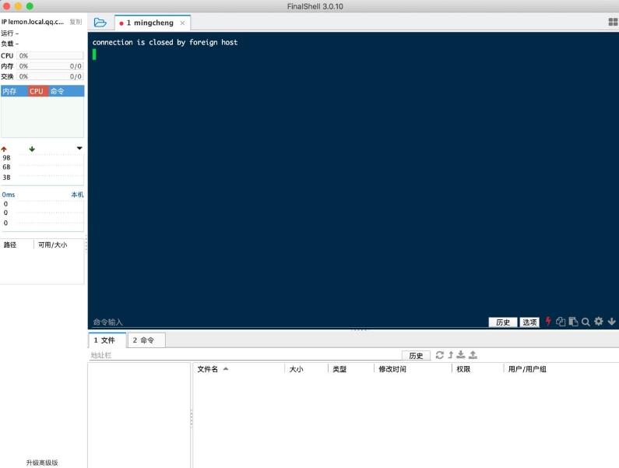Click the down arrow icon in terminal toolbar

click(x=611, y=322)
